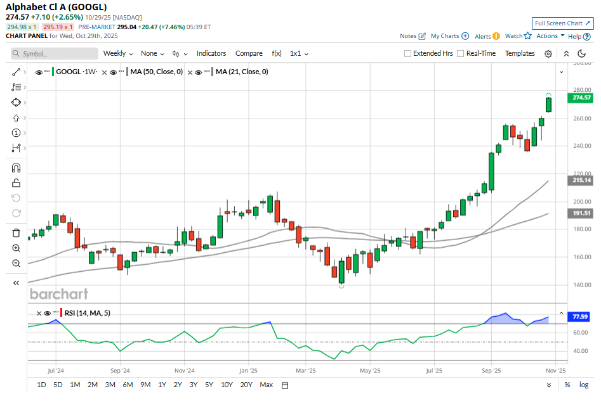
Task: Zoom out using the magnifier minus
Action: 17,263
